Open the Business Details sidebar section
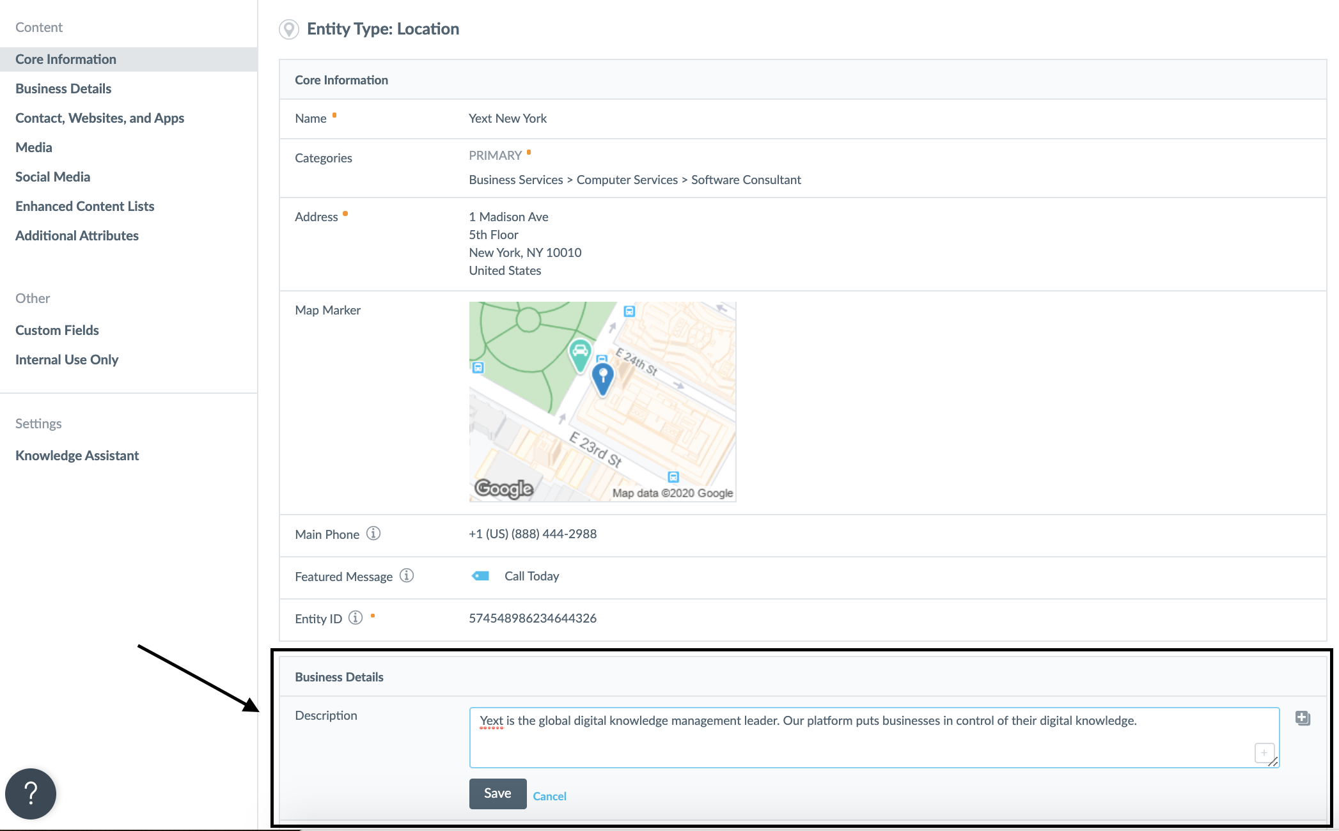 (63, 88)
